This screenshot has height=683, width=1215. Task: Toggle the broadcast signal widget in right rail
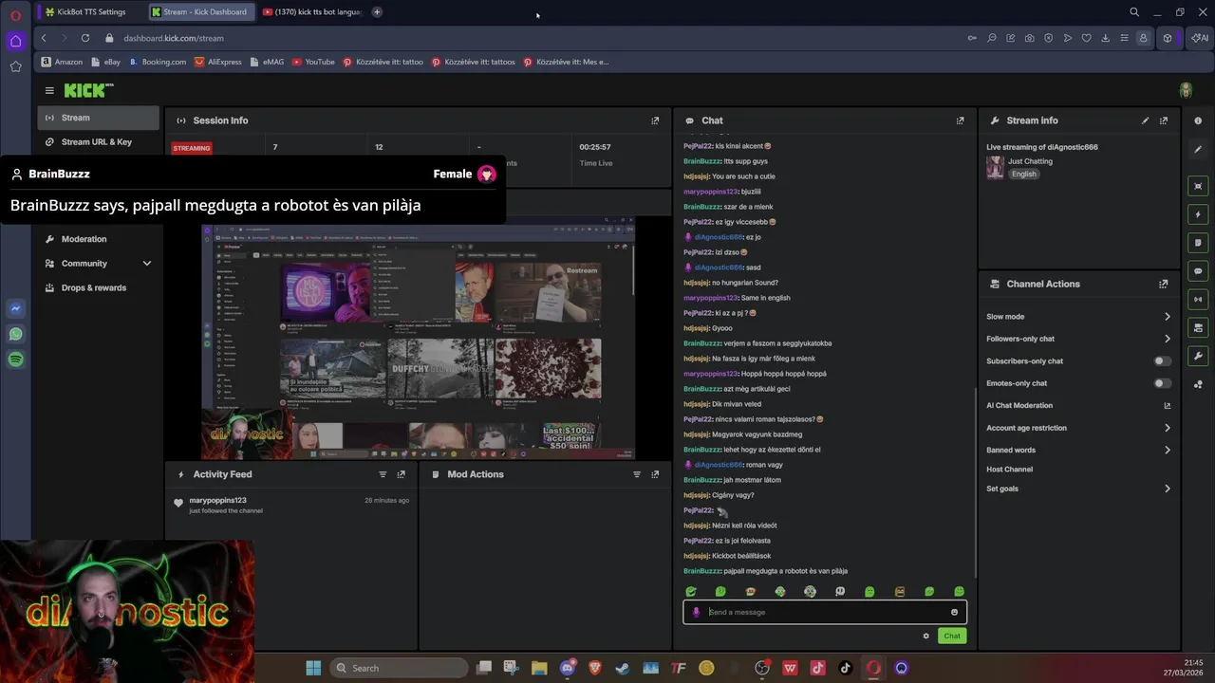pos(1198,299)
